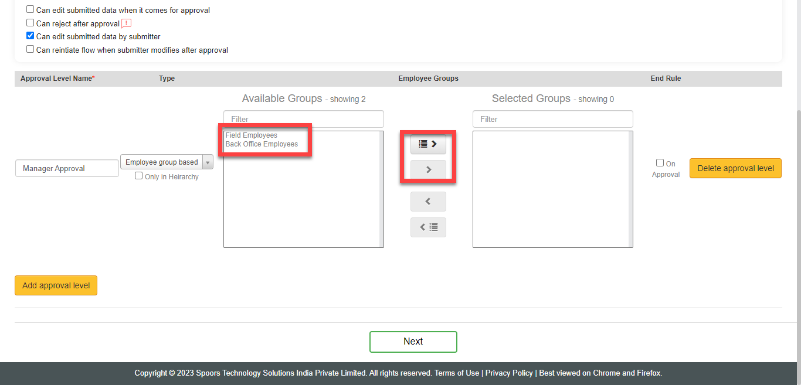
Task: Enable edit submitted data on approval checkbox
Action: pos(30,10)
